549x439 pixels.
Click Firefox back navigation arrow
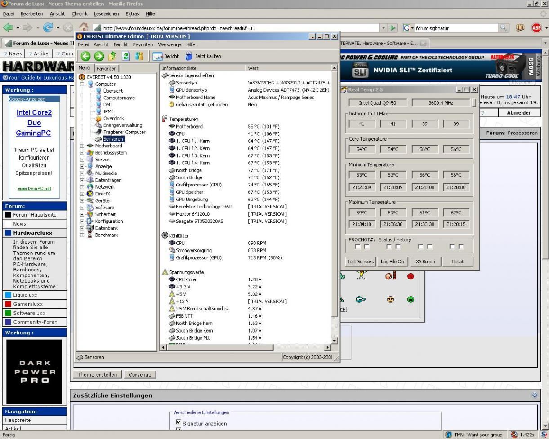[8, 28]
